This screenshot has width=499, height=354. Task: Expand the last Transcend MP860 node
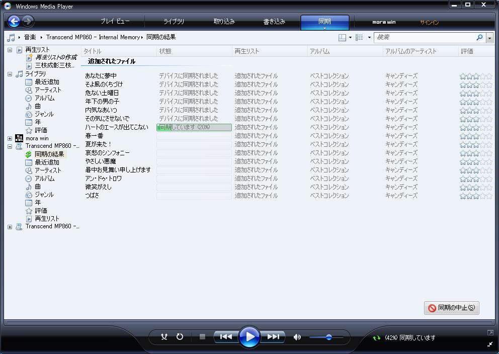[10, 227]
